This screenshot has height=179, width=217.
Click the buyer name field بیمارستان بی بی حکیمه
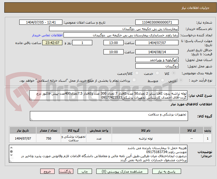point(114,29)
